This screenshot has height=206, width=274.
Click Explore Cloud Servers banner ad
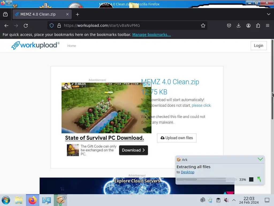coord(137,186)
